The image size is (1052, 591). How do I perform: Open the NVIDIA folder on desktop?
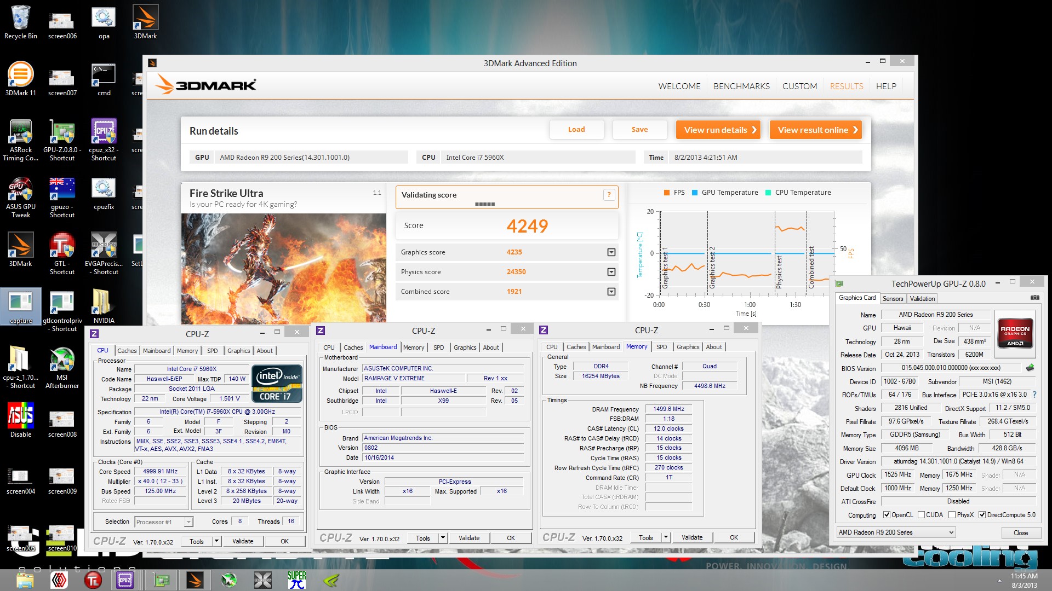coord(104,306)
